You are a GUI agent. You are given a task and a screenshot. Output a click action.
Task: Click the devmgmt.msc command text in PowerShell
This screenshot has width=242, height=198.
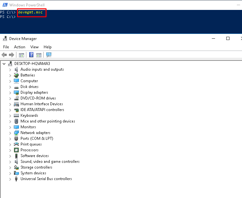tap(30, 12)
